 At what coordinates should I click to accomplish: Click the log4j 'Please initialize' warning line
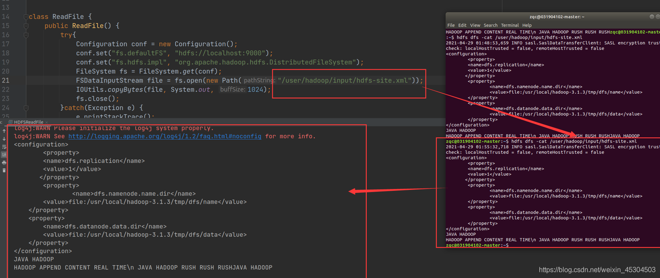(x=114, y=128)
